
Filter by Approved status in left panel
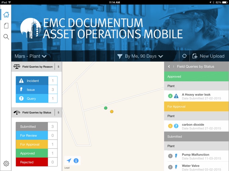click(x=37, y=153)
